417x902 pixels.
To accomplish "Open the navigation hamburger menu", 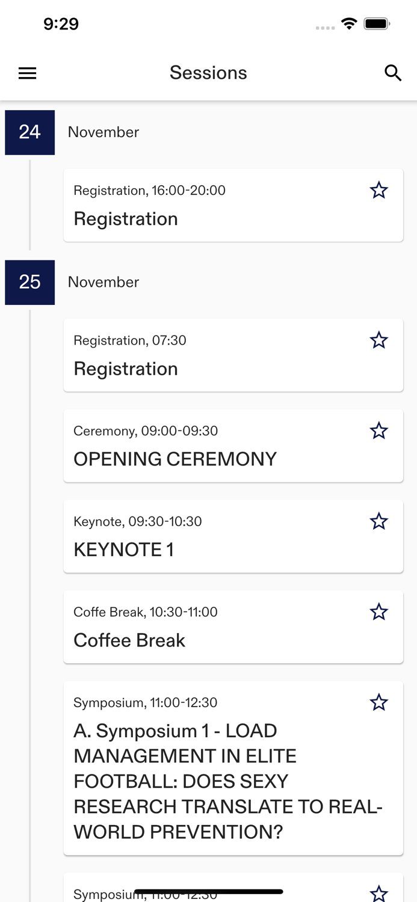I will click(27, 73).
